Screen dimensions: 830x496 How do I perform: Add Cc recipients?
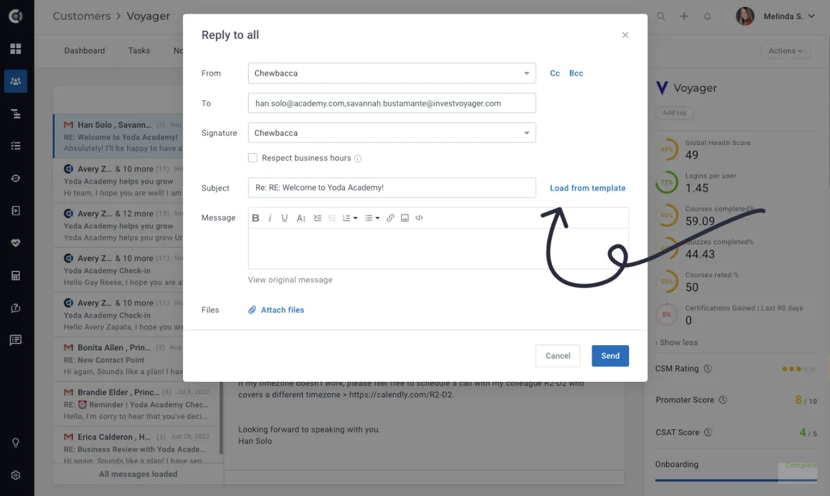[555, 73]
